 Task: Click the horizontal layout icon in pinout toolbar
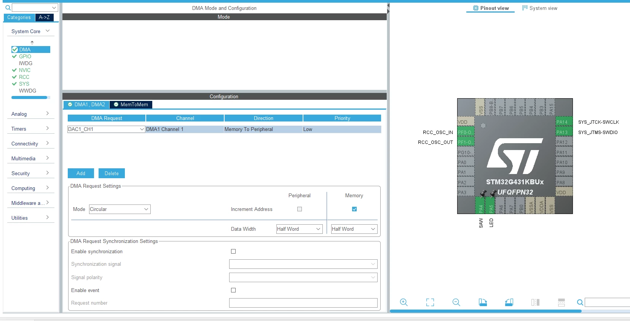pos(561,302)
